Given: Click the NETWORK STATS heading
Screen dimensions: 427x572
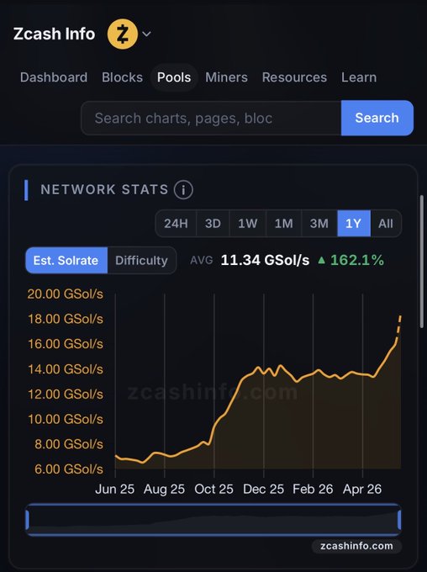Looking at the screenshot, I should tap(104, 190).
